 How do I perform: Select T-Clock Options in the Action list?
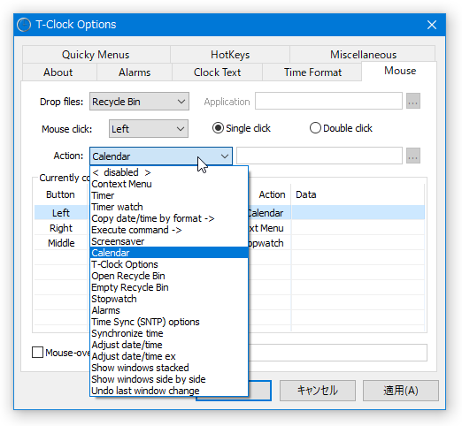[x=169, y=264]
